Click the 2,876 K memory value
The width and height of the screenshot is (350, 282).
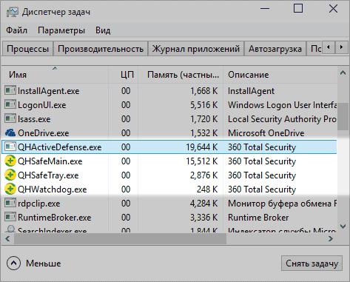pos(203,175)
